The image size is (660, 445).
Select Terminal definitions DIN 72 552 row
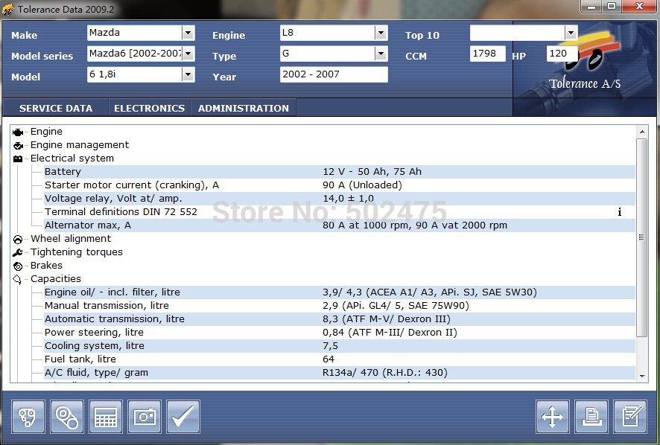(340, 212)
